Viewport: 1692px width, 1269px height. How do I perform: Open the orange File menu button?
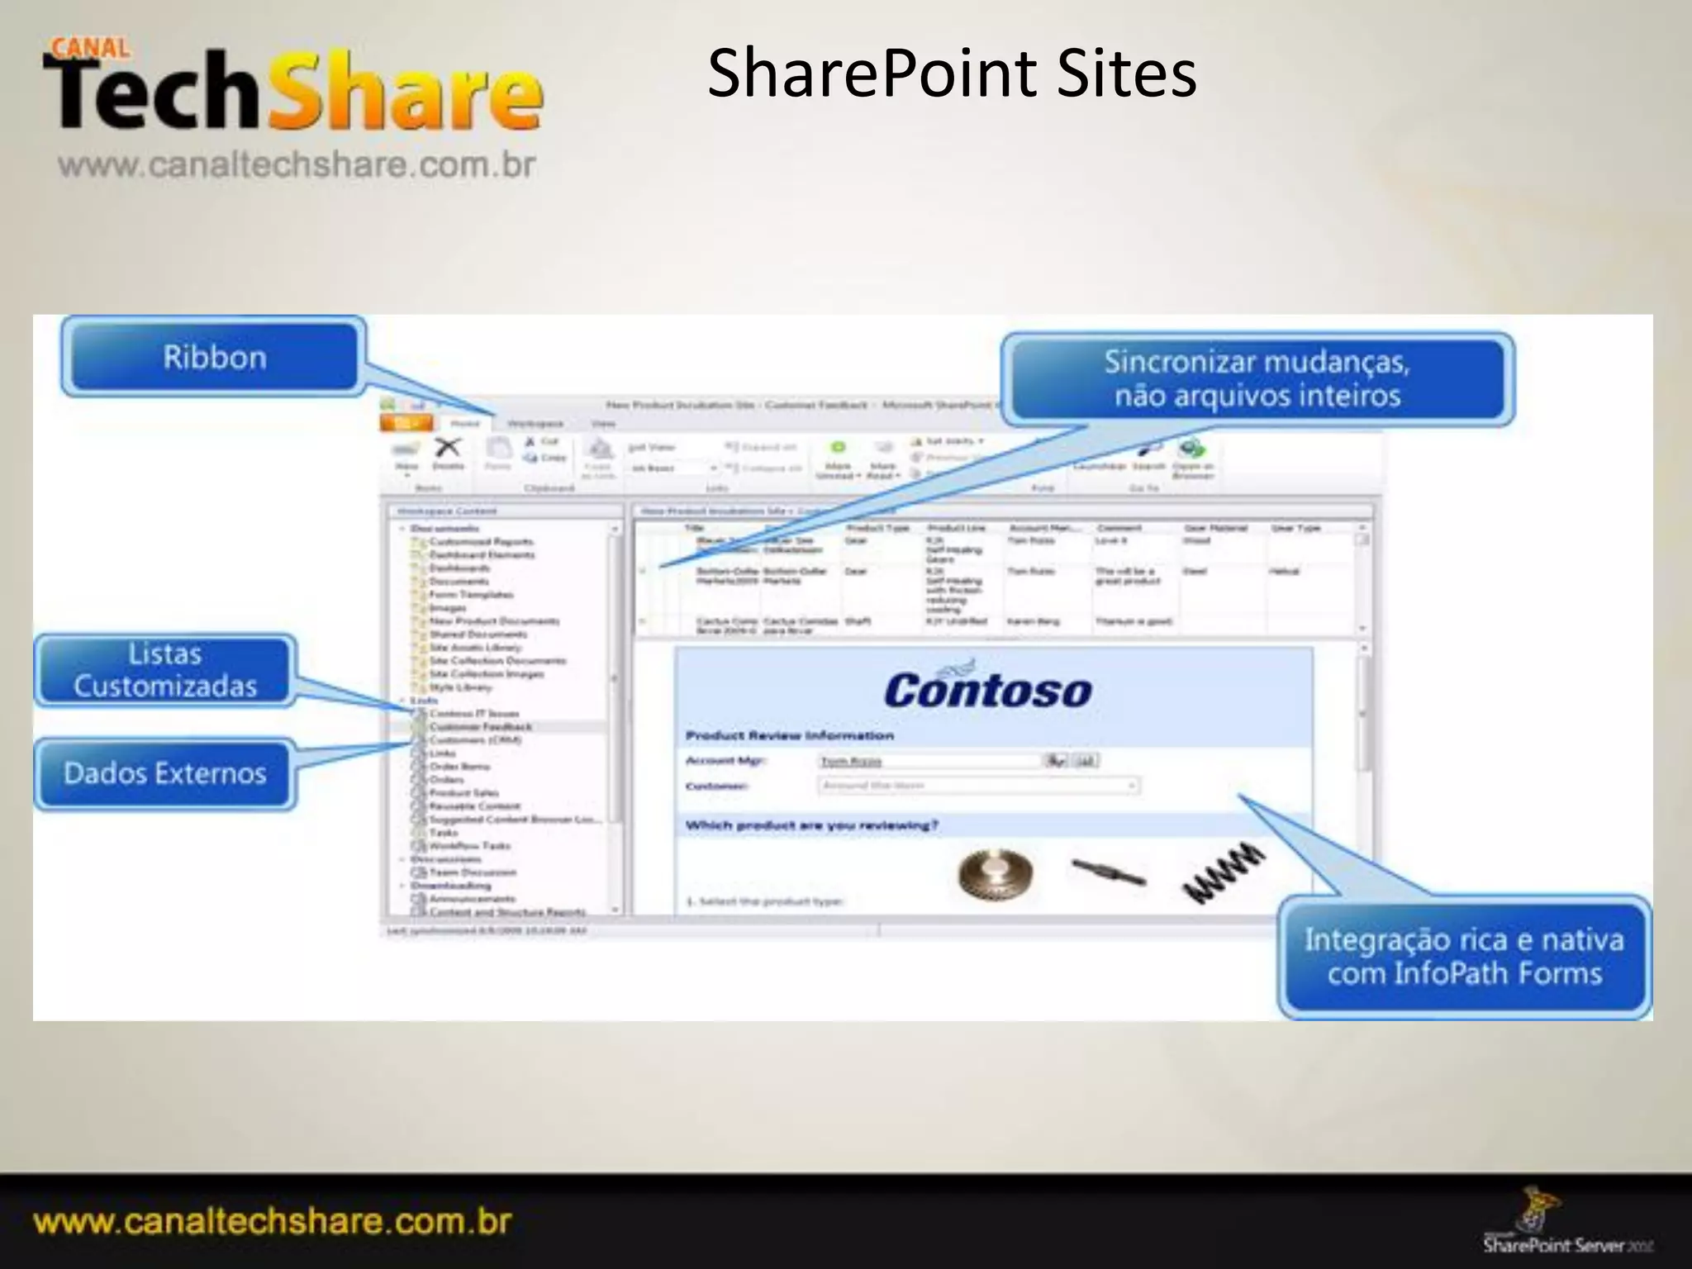click(406, 423)
